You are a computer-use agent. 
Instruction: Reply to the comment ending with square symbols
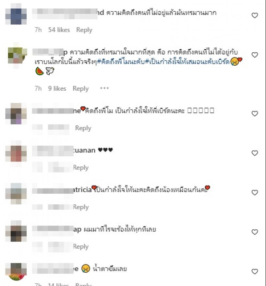tap(83, 128)
